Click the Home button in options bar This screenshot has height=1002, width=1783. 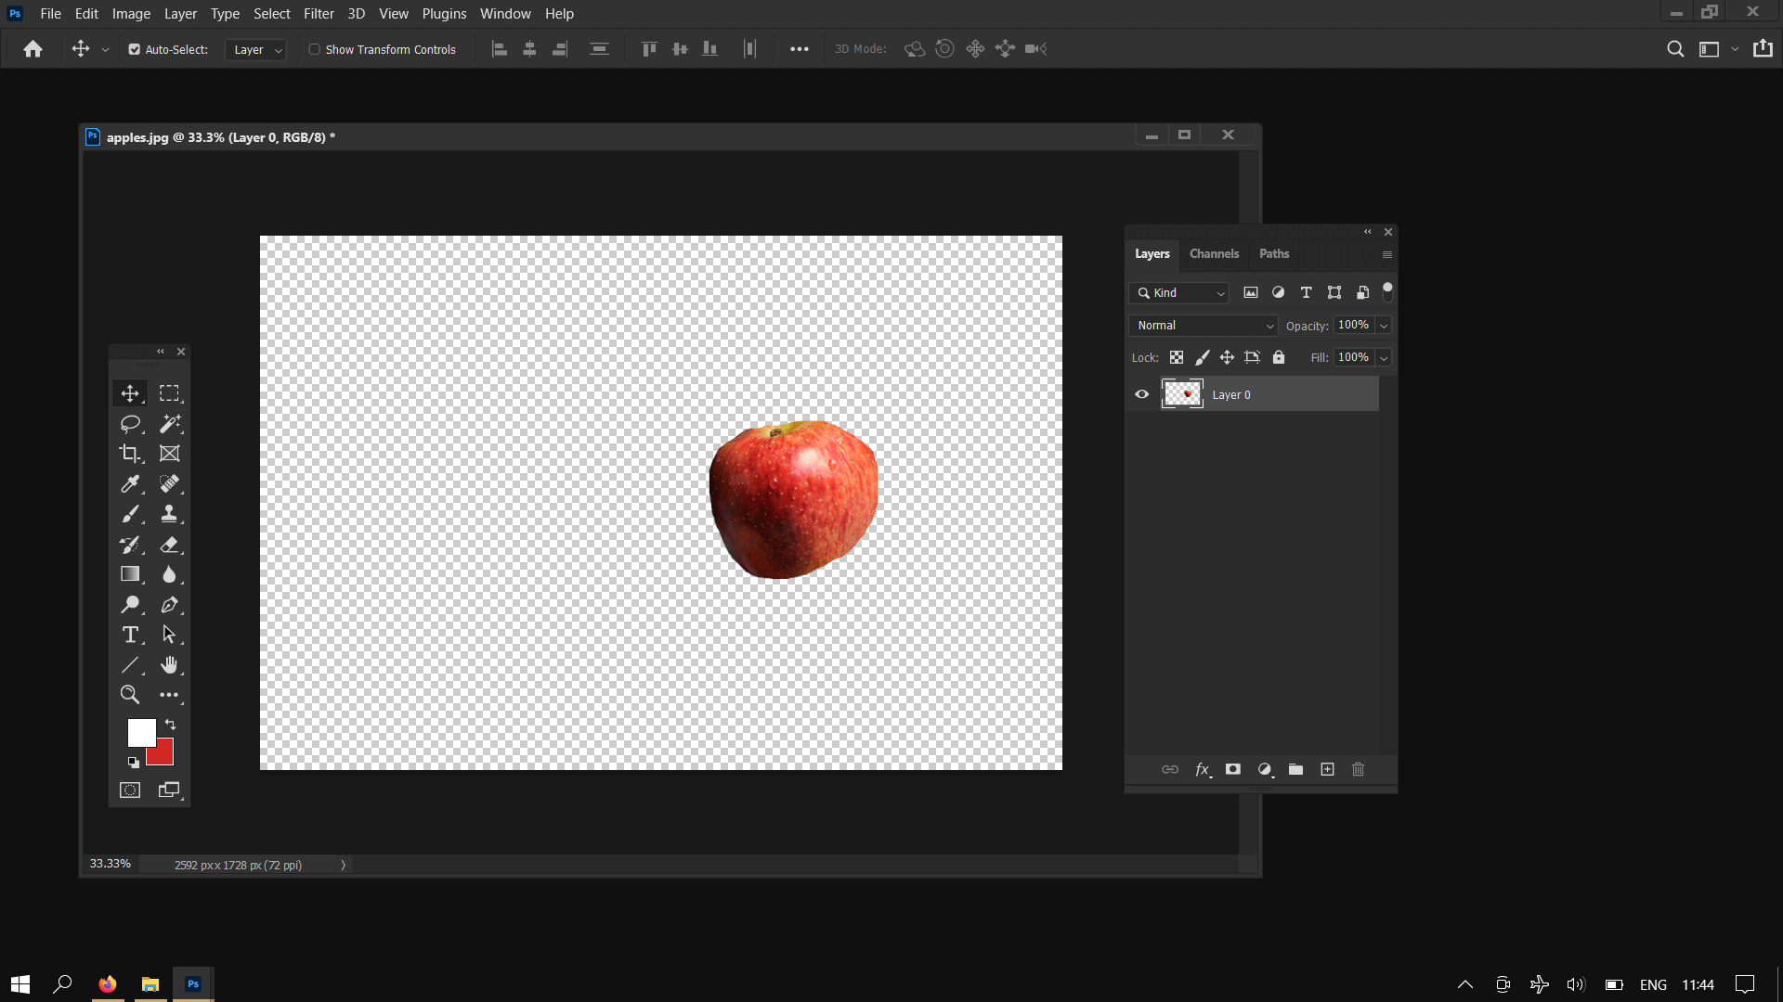click(33, 50)
